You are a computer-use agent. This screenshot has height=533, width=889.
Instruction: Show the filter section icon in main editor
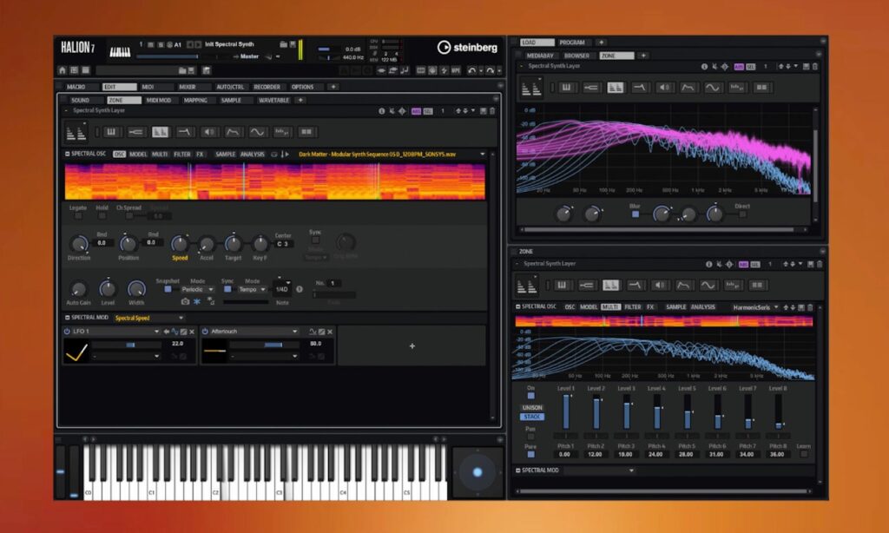185,132
